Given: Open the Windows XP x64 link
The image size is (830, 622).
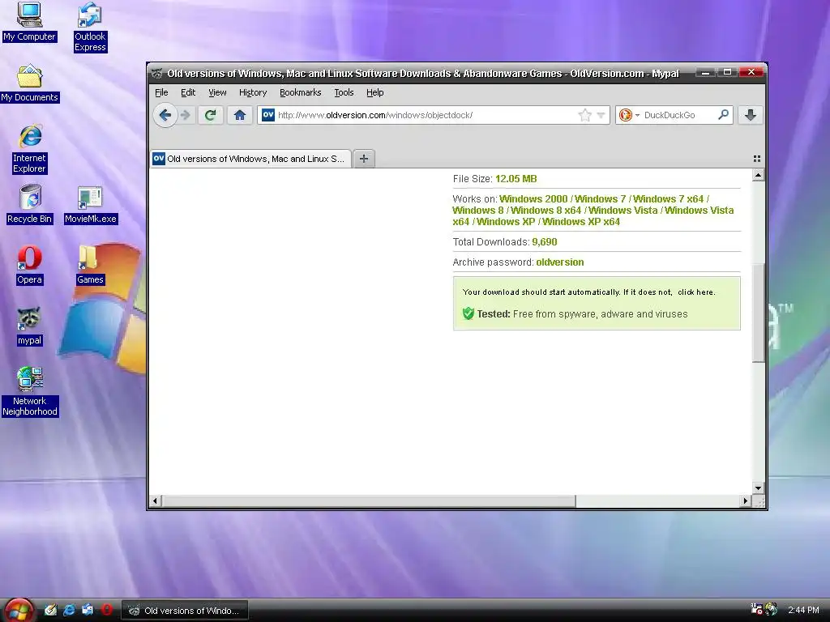Looking at the screenshot, I should click(580, 222).
